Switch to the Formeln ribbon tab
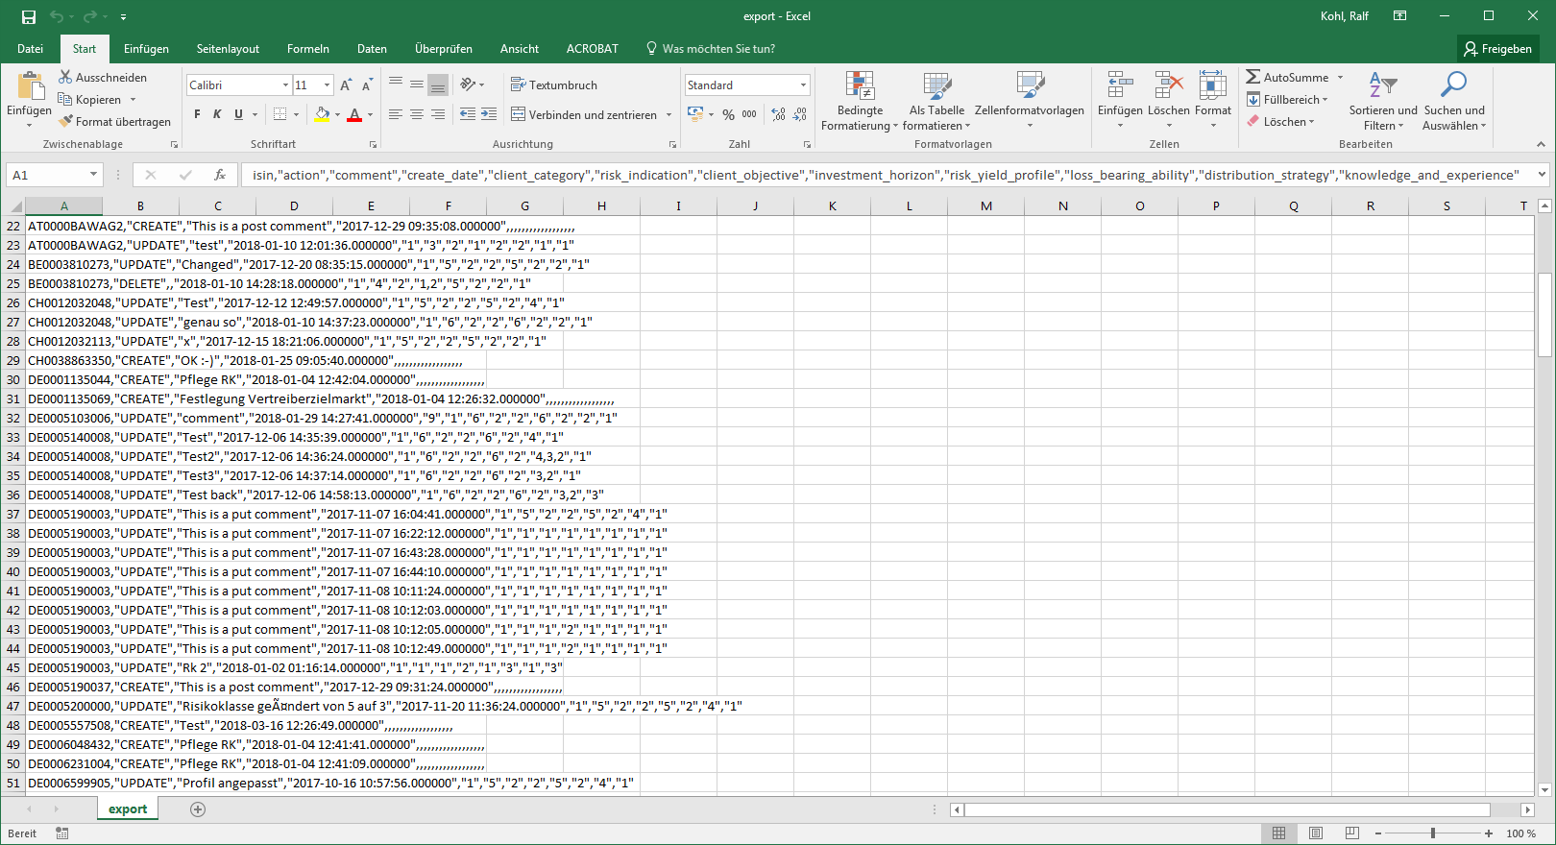This screenshot has height=845, width=1556. pyautogui.click(x=307, y=49)
